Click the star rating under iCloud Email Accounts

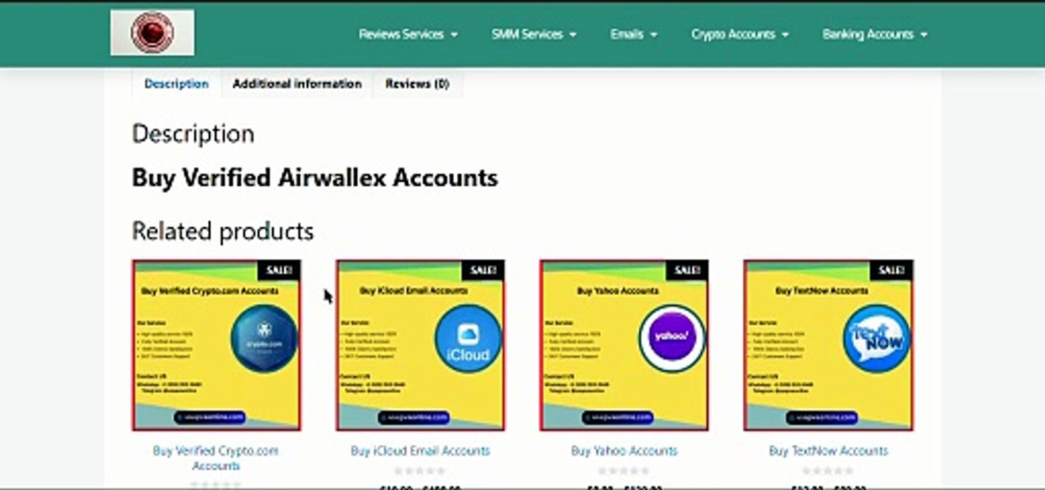[420, 471]
